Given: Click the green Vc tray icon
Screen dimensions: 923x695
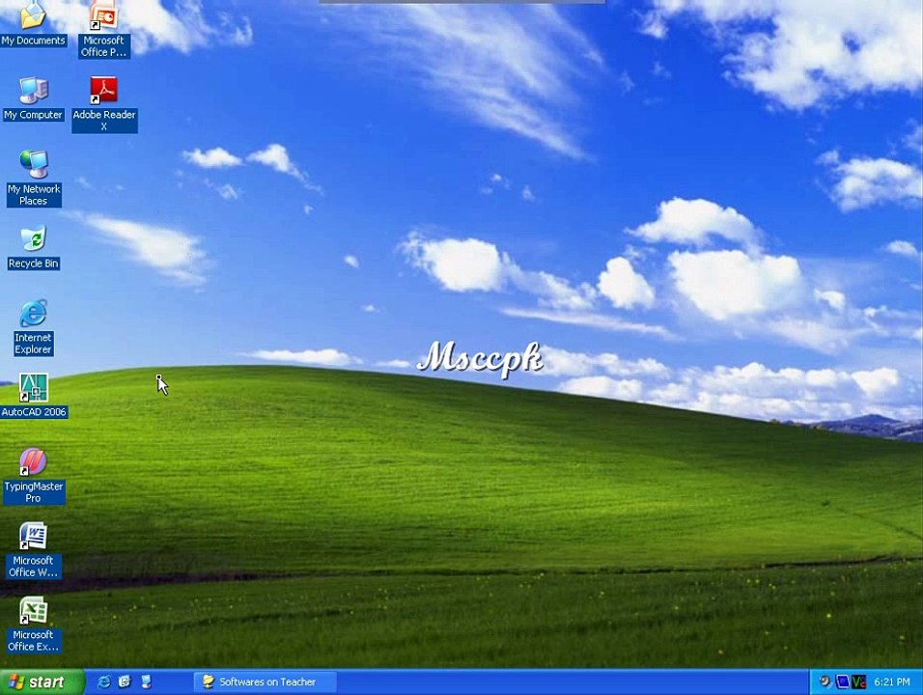Looking at the screenshot, I should 859,681.
